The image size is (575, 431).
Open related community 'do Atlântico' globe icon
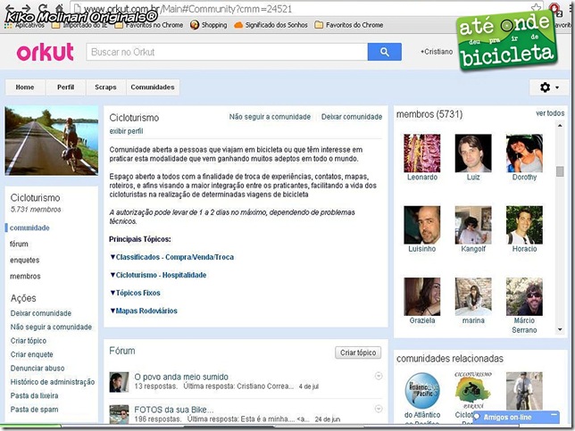422,391
